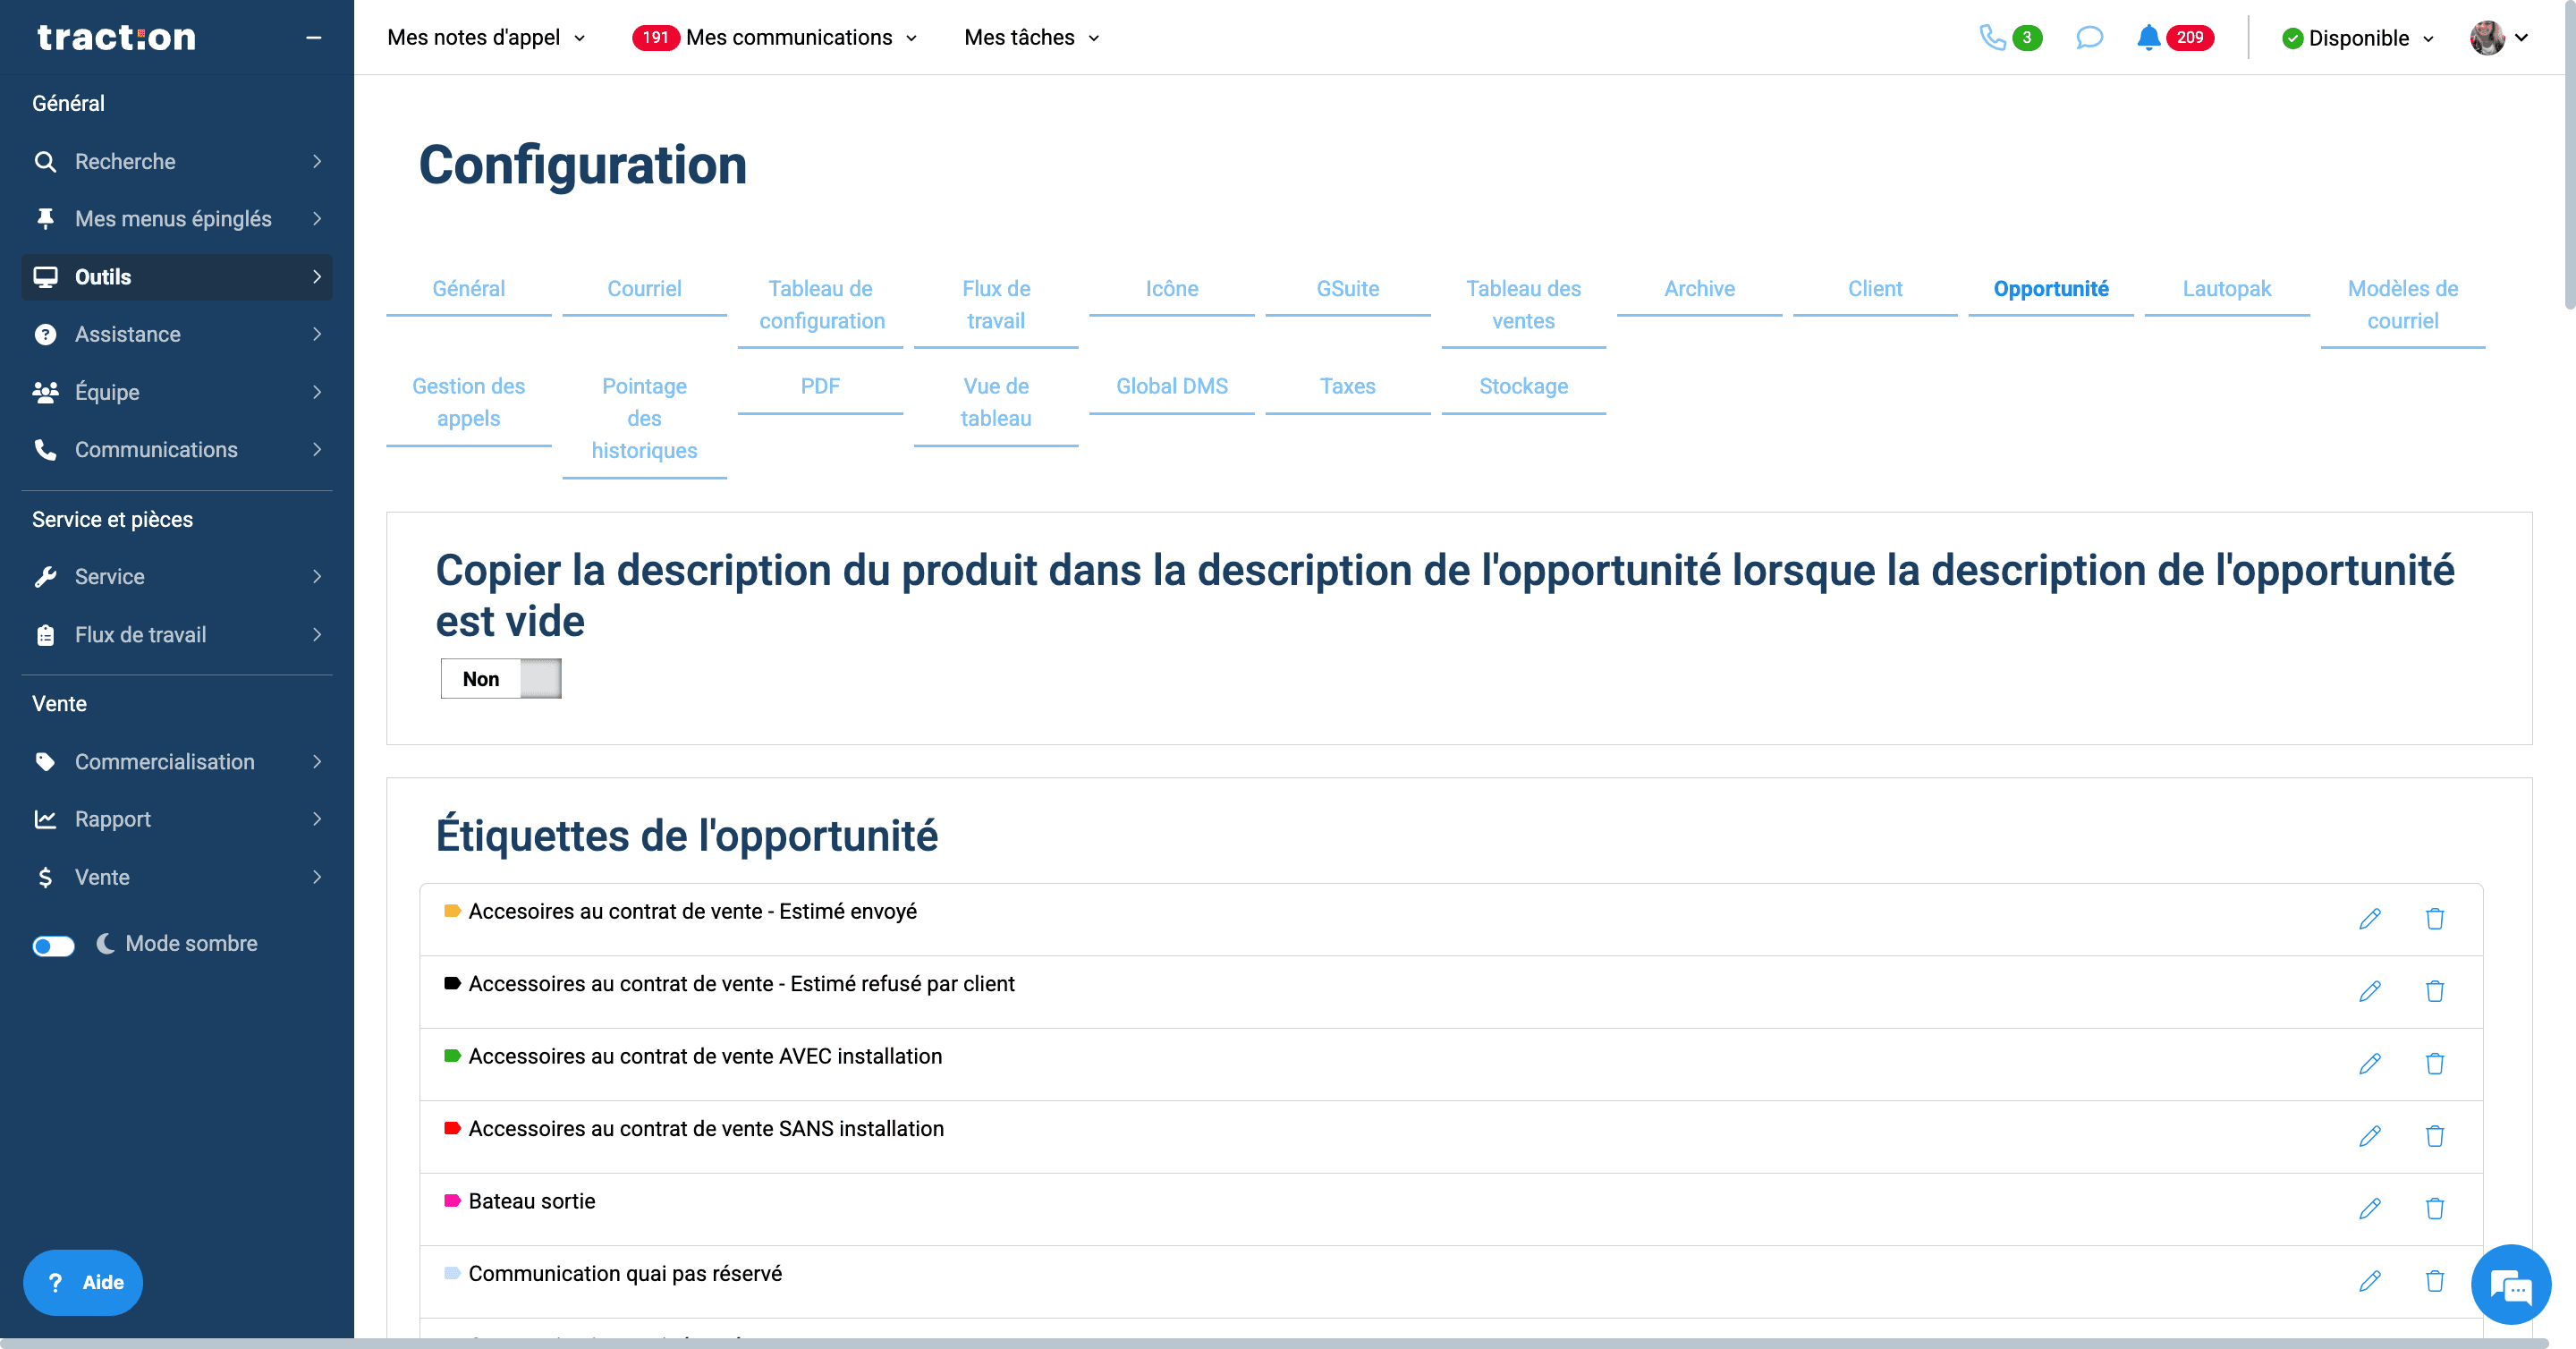Screen dimensions: 2576x1349
Task: Edit the 'SANS installation' tag
Action: tap(2369, 1136)
